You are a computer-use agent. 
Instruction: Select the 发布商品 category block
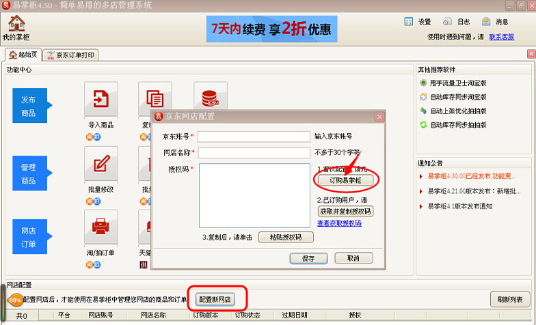point(30,105)
